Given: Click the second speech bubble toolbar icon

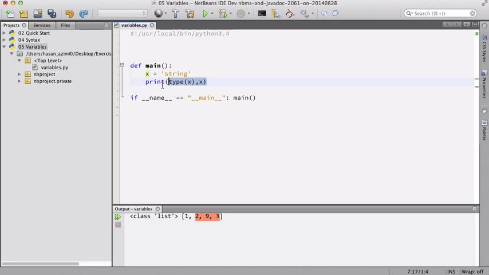Looking at the screenshot, I should click(x=335, y=13).
